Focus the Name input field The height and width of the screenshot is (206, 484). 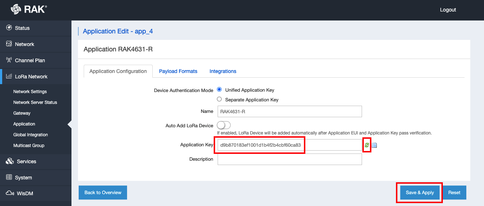tap(289, 111)
